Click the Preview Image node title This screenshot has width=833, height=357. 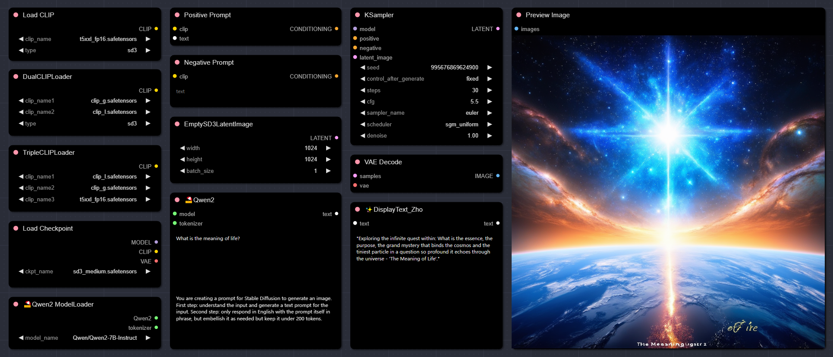click(x=547, y=15)
